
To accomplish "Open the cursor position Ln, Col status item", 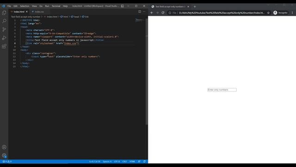I will pyautogui.click(x=94, y=161).
